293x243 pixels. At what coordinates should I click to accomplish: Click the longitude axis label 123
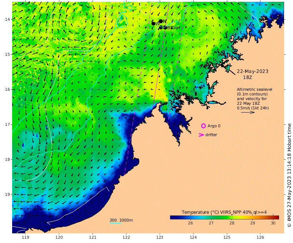pyautogui.click(x=160, y=237)
